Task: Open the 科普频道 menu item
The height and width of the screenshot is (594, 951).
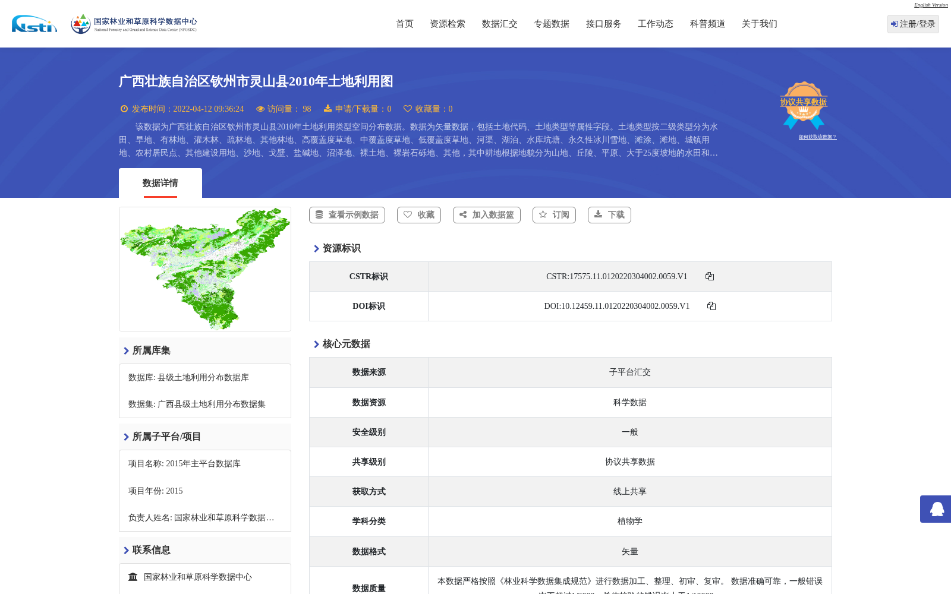Action: point(708,24)
